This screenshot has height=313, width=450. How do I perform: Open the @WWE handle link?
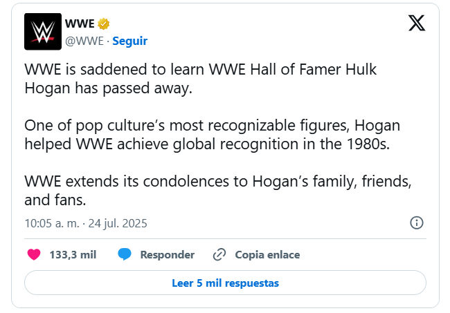click(84, 41)
